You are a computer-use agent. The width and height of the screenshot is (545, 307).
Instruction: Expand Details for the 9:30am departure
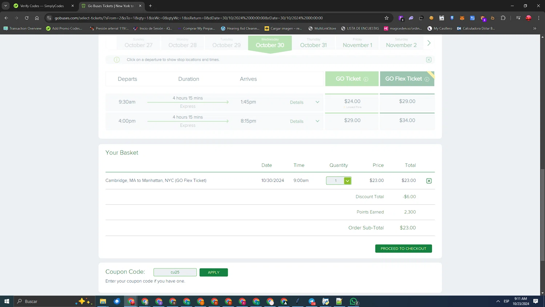pos(304,102)
